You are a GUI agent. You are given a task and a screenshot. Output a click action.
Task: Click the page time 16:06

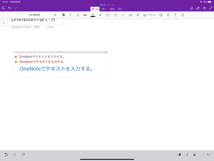tap(50, 27)
